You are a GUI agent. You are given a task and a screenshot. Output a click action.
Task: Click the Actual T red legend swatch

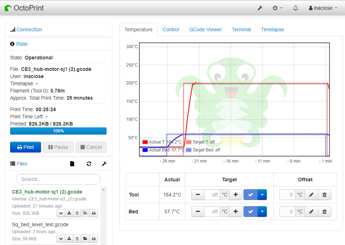(x=145, y=142)
